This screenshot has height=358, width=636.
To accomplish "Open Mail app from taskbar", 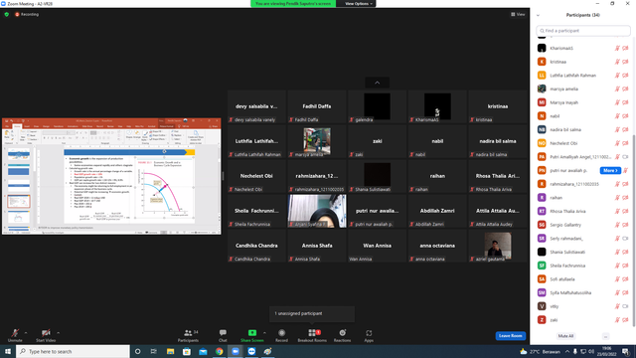I will click(203, 351).
